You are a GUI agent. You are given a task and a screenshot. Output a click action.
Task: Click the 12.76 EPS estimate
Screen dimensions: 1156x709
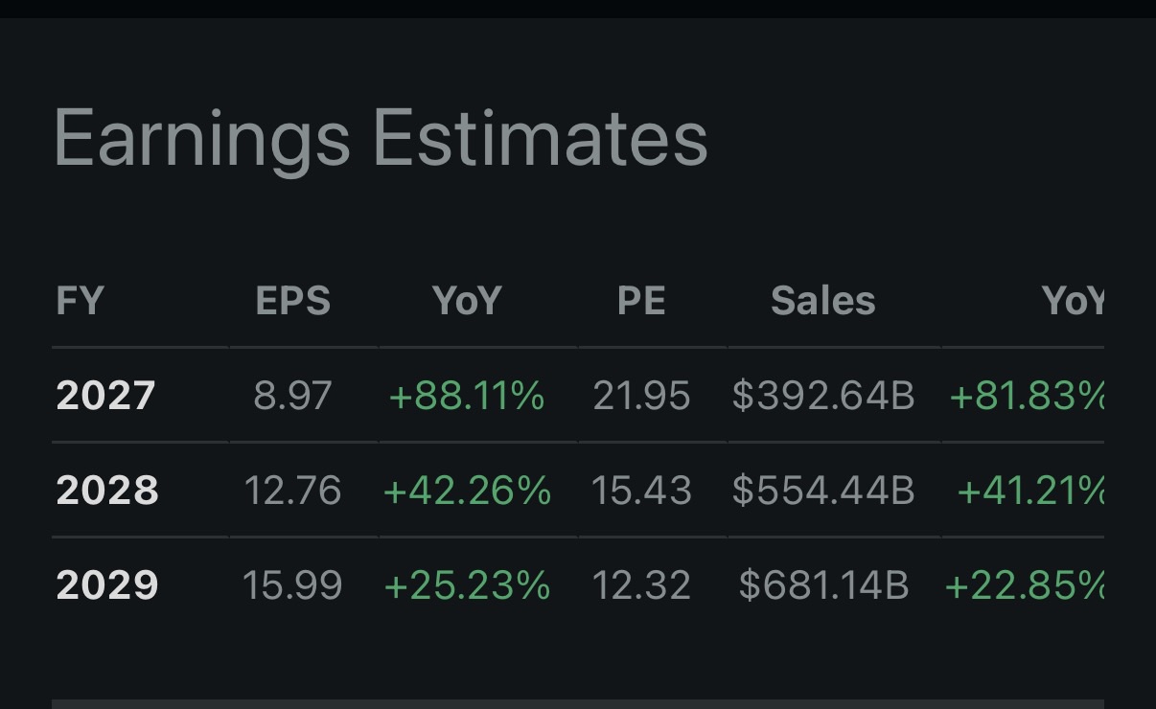tap(292, 491)
